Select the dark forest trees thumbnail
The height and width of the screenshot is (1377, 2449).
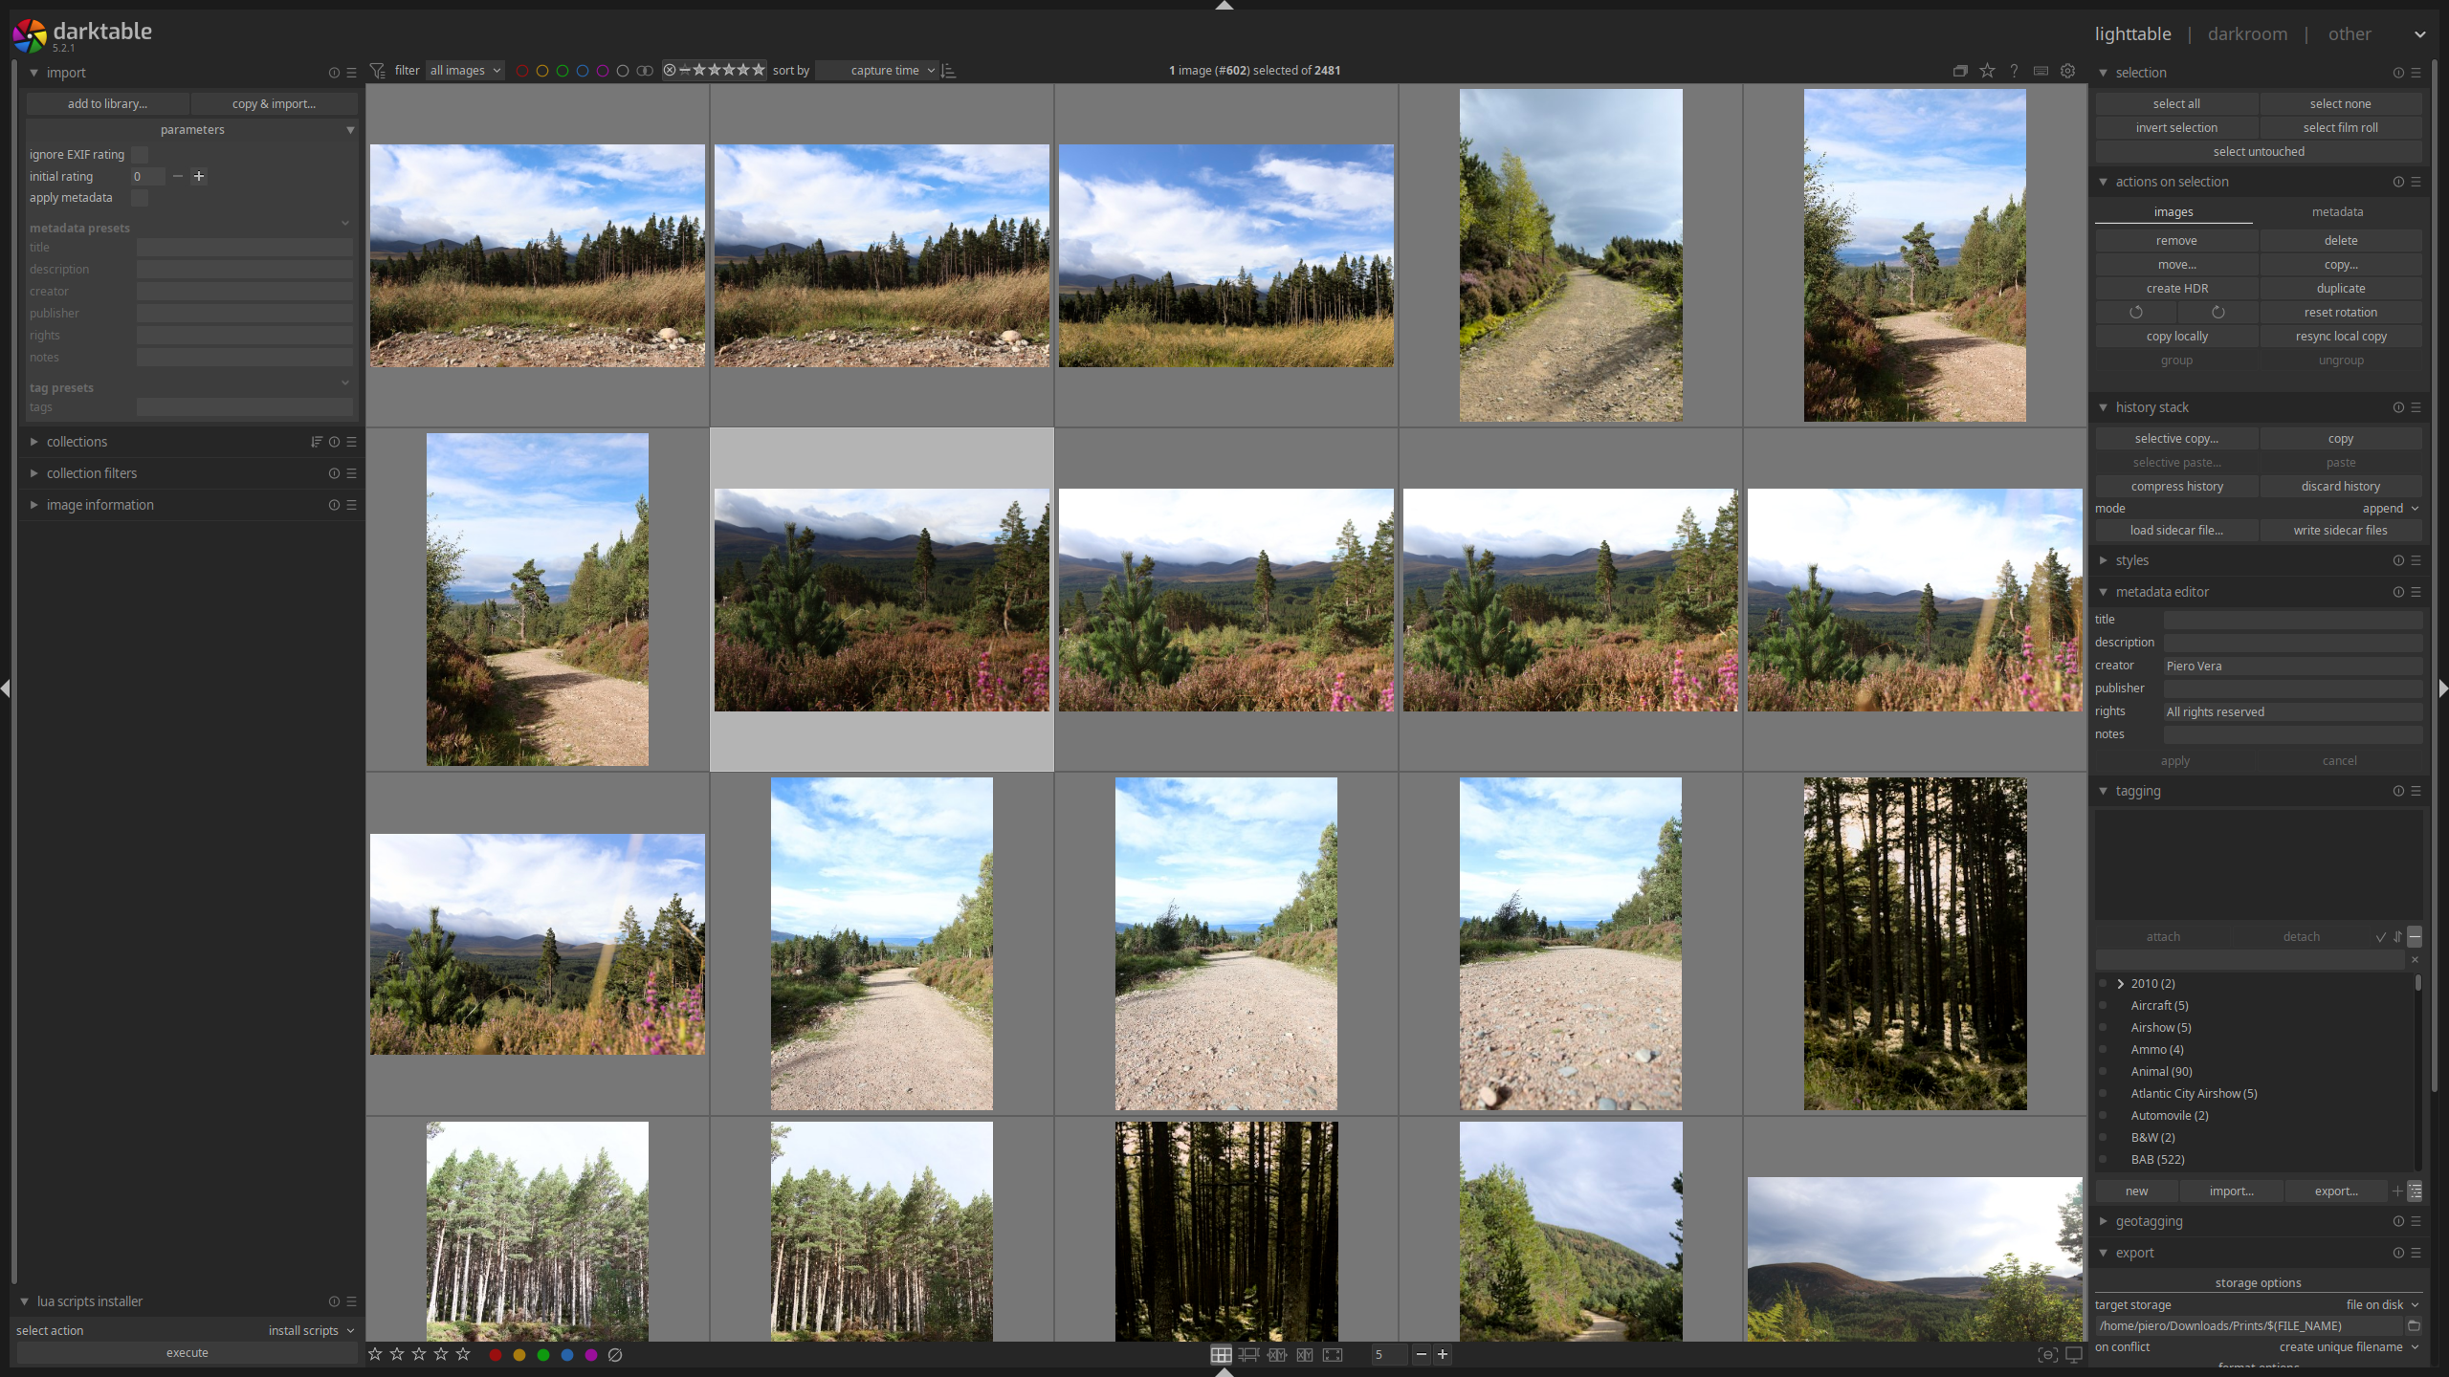(x=1914, y=943)
